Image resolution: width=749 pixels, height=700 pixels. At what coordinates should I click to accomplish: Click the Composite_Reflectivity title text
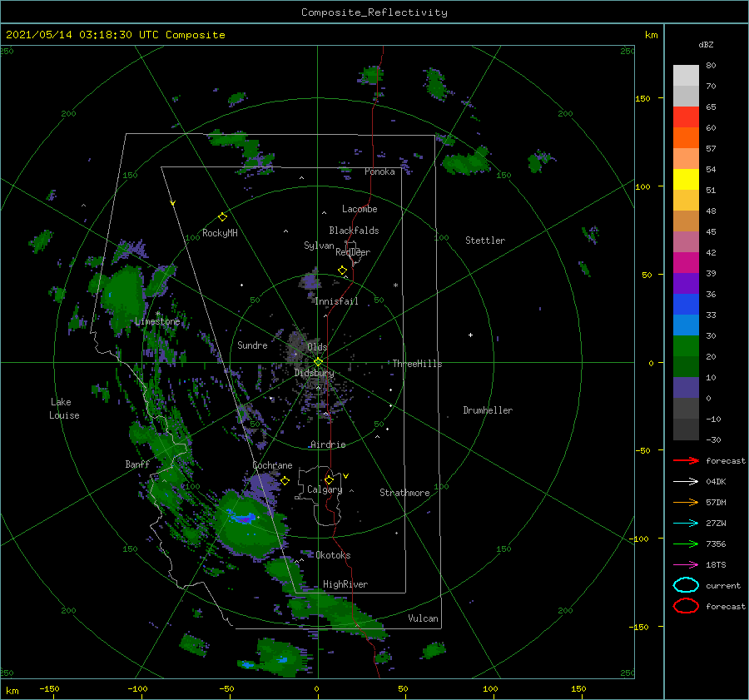[x=374, y=12]
